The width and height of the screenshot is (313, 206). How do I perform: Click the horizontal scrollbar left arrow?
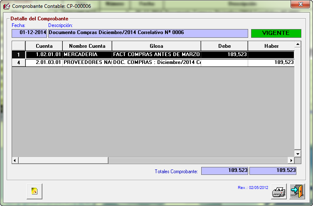[15, 160]
